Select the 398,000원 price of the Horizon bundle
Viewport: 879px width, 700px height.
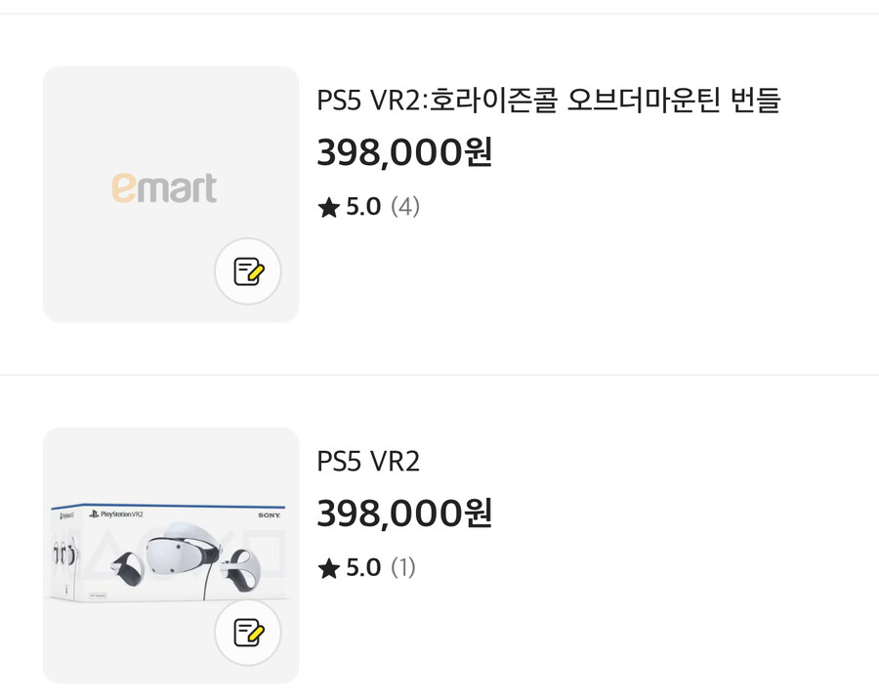tap(404, 152)
